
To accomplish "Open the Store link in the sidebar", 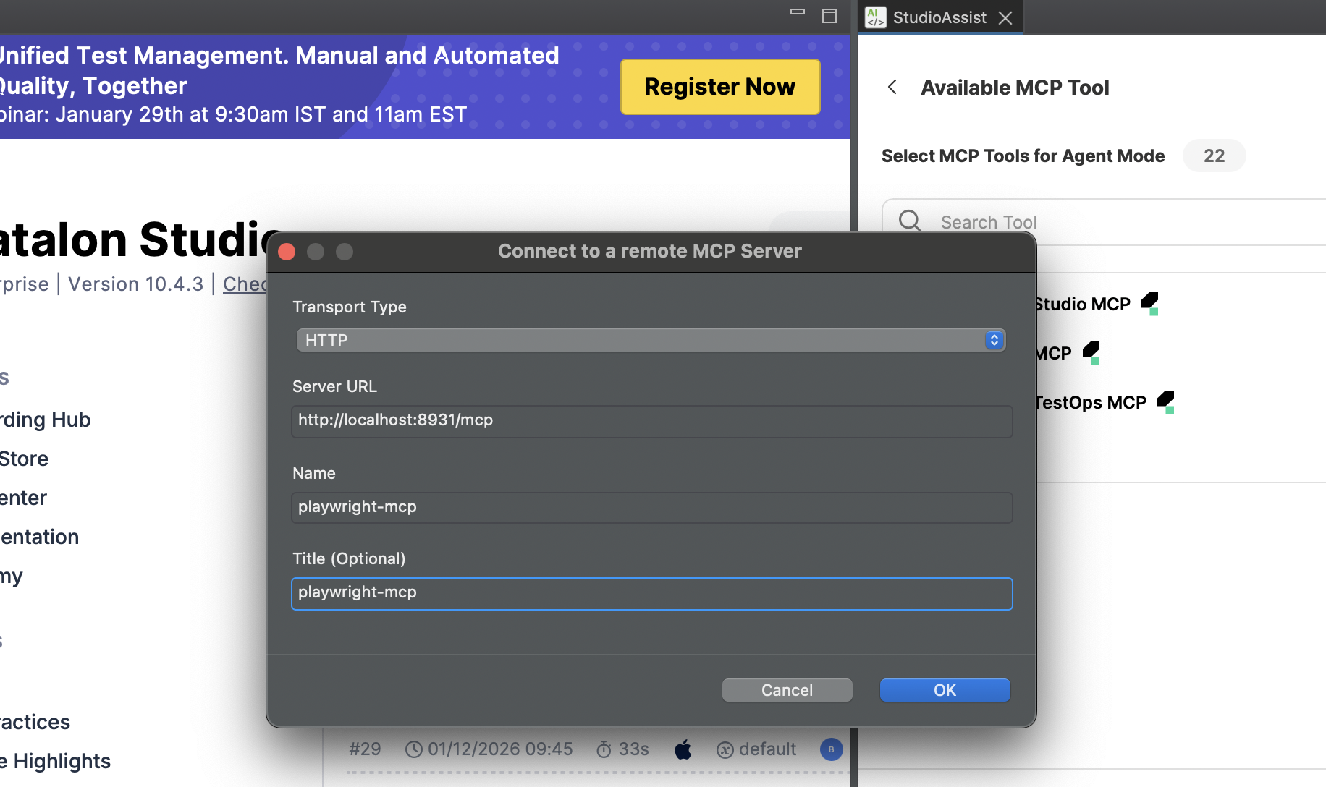I will pos(23,458).
